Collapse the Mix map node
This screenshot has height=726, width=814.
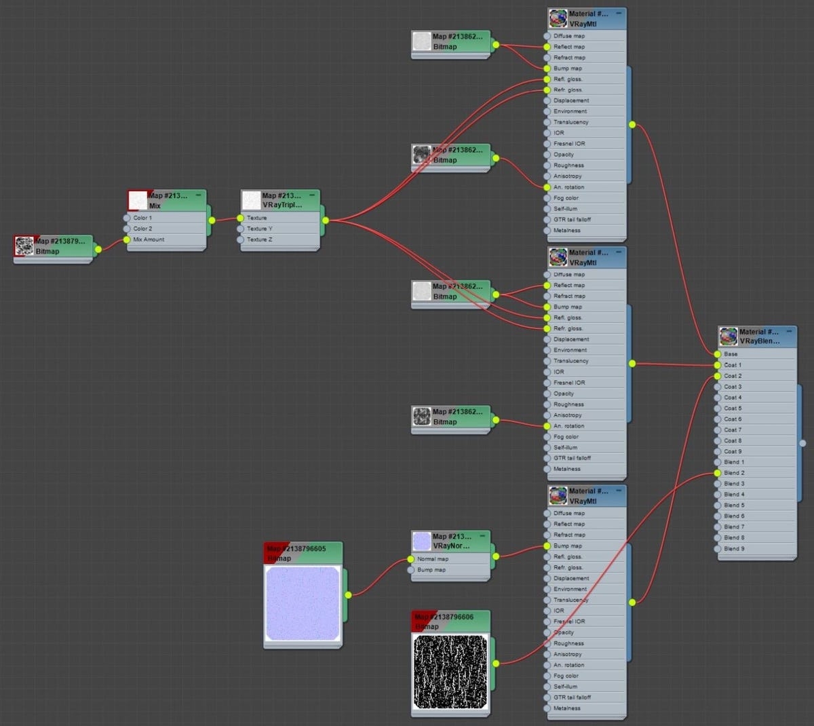pyautogui.click(x=199, y=195)
